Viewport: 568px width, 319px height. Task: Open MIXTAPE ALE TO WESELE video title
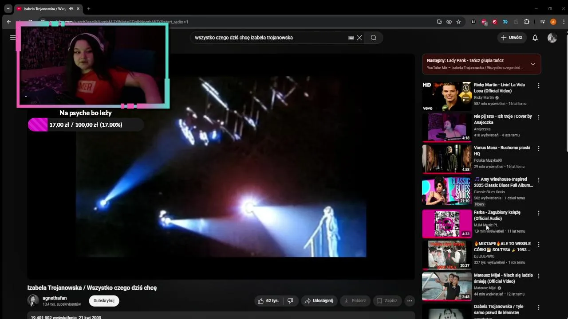pos(502,247)
